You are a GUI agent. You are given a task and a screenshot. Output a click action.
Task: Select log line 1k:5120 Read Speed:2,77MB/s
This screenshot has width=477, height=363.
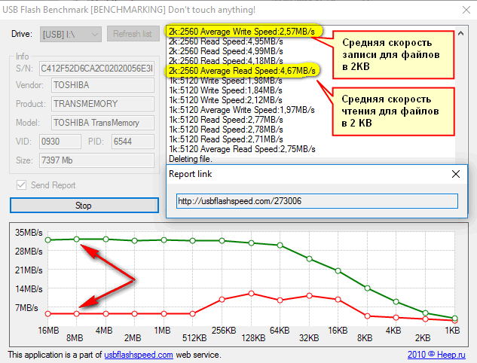pos(226,120)
